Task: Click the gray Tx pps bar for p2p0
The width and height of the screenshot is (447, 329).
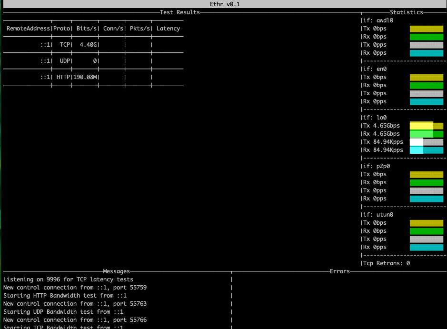Action: (x=427, y=190)
